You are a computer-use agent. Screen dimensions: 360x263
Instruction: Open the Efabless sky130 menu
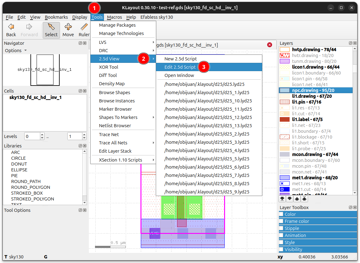pyautogui.click(x=156, y=17)
